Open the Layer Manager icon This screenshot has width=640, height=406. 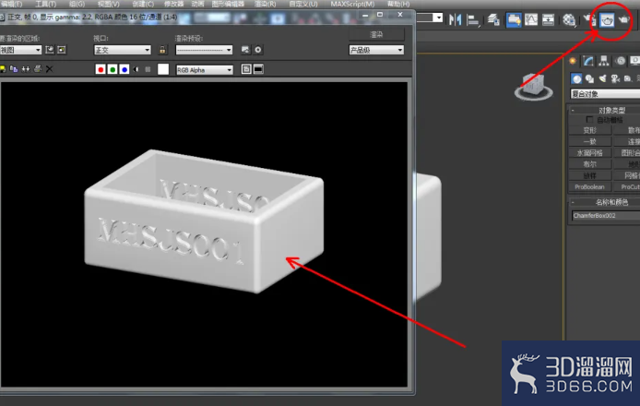point(494,19)
